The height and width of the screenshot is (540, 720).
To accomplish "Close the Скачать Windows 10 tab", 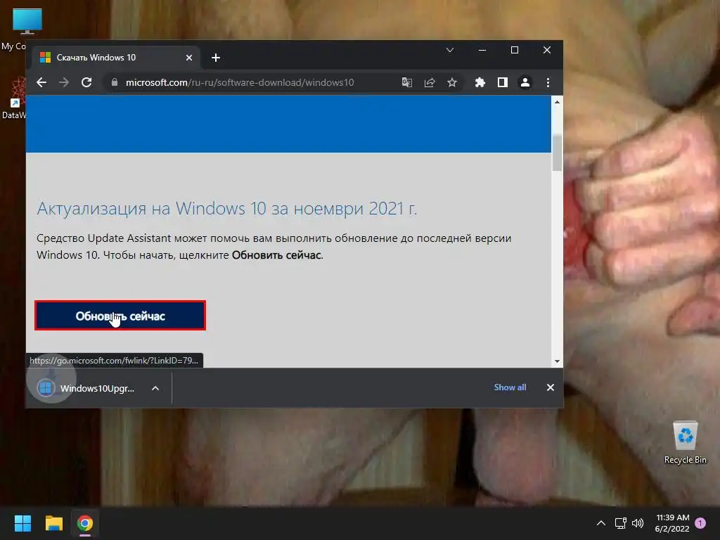I will point(189,58).
